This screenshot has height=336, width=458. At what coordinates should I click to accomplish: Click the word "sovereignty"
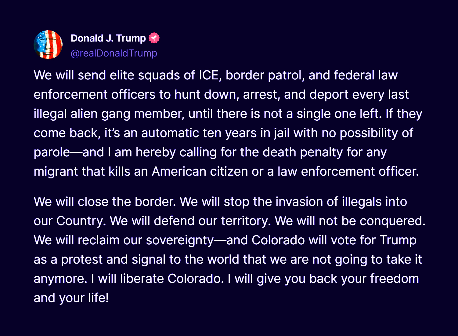(x=180, y=240)
